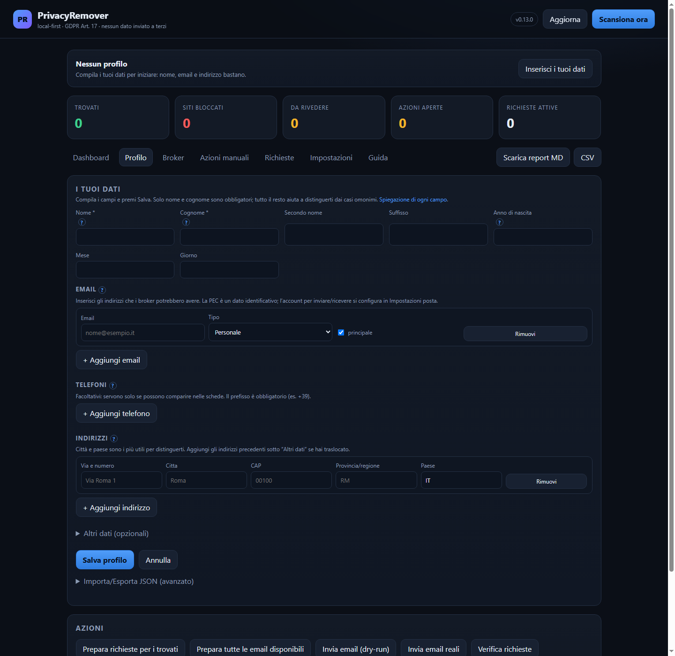Open the Richieste tab
675x656 pixels.
[279, 157]
